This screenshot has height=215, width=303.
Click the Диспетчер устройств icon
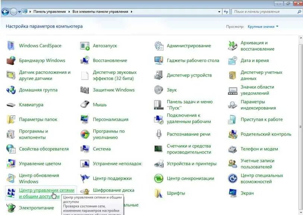pos(159,75)
